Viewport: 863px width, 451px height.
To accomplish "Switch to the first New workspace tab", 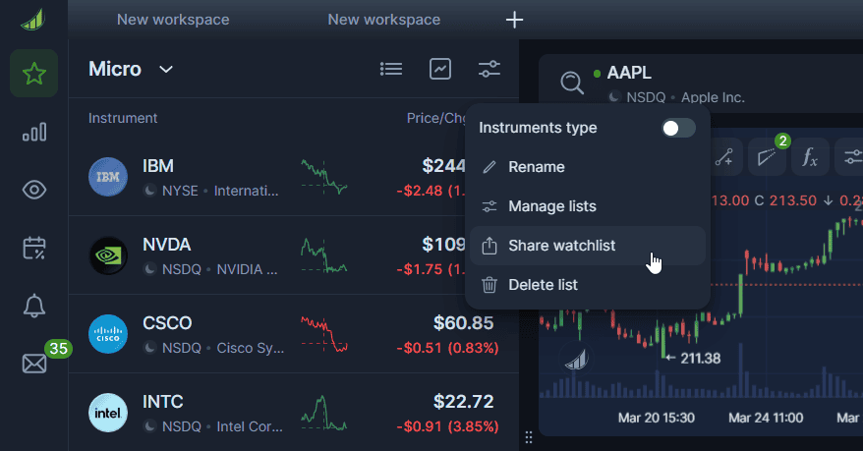I will coord(173,20).
